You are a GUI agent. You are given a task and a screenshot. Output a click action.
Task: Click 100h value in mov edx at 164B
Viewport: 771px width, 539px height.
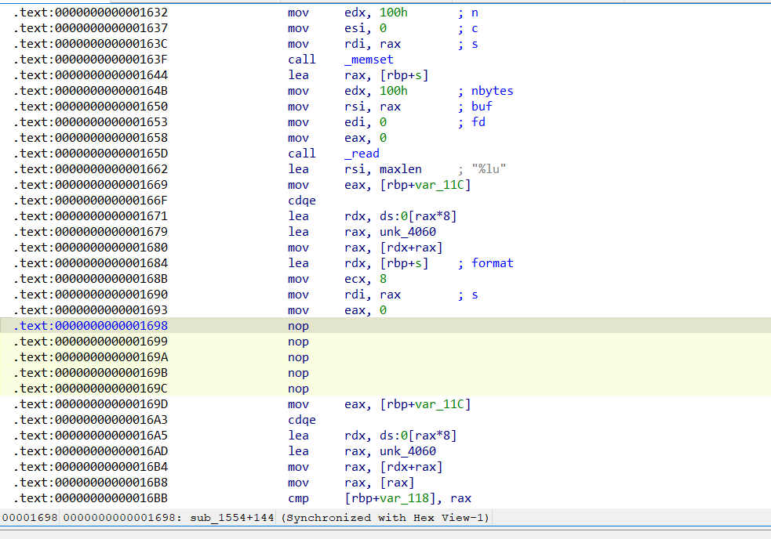click(x=394, y=91)
